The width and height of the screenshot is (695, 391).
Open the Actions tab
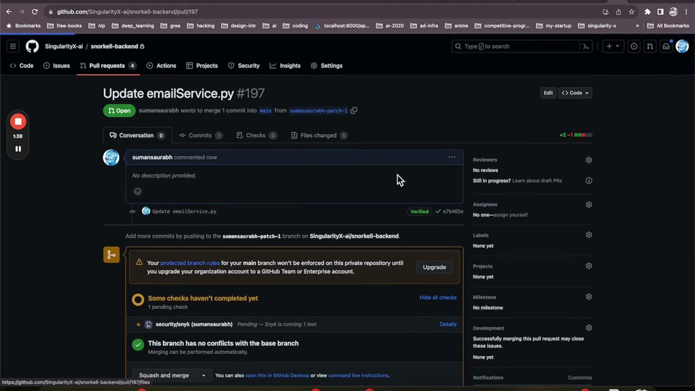(161, 66)
